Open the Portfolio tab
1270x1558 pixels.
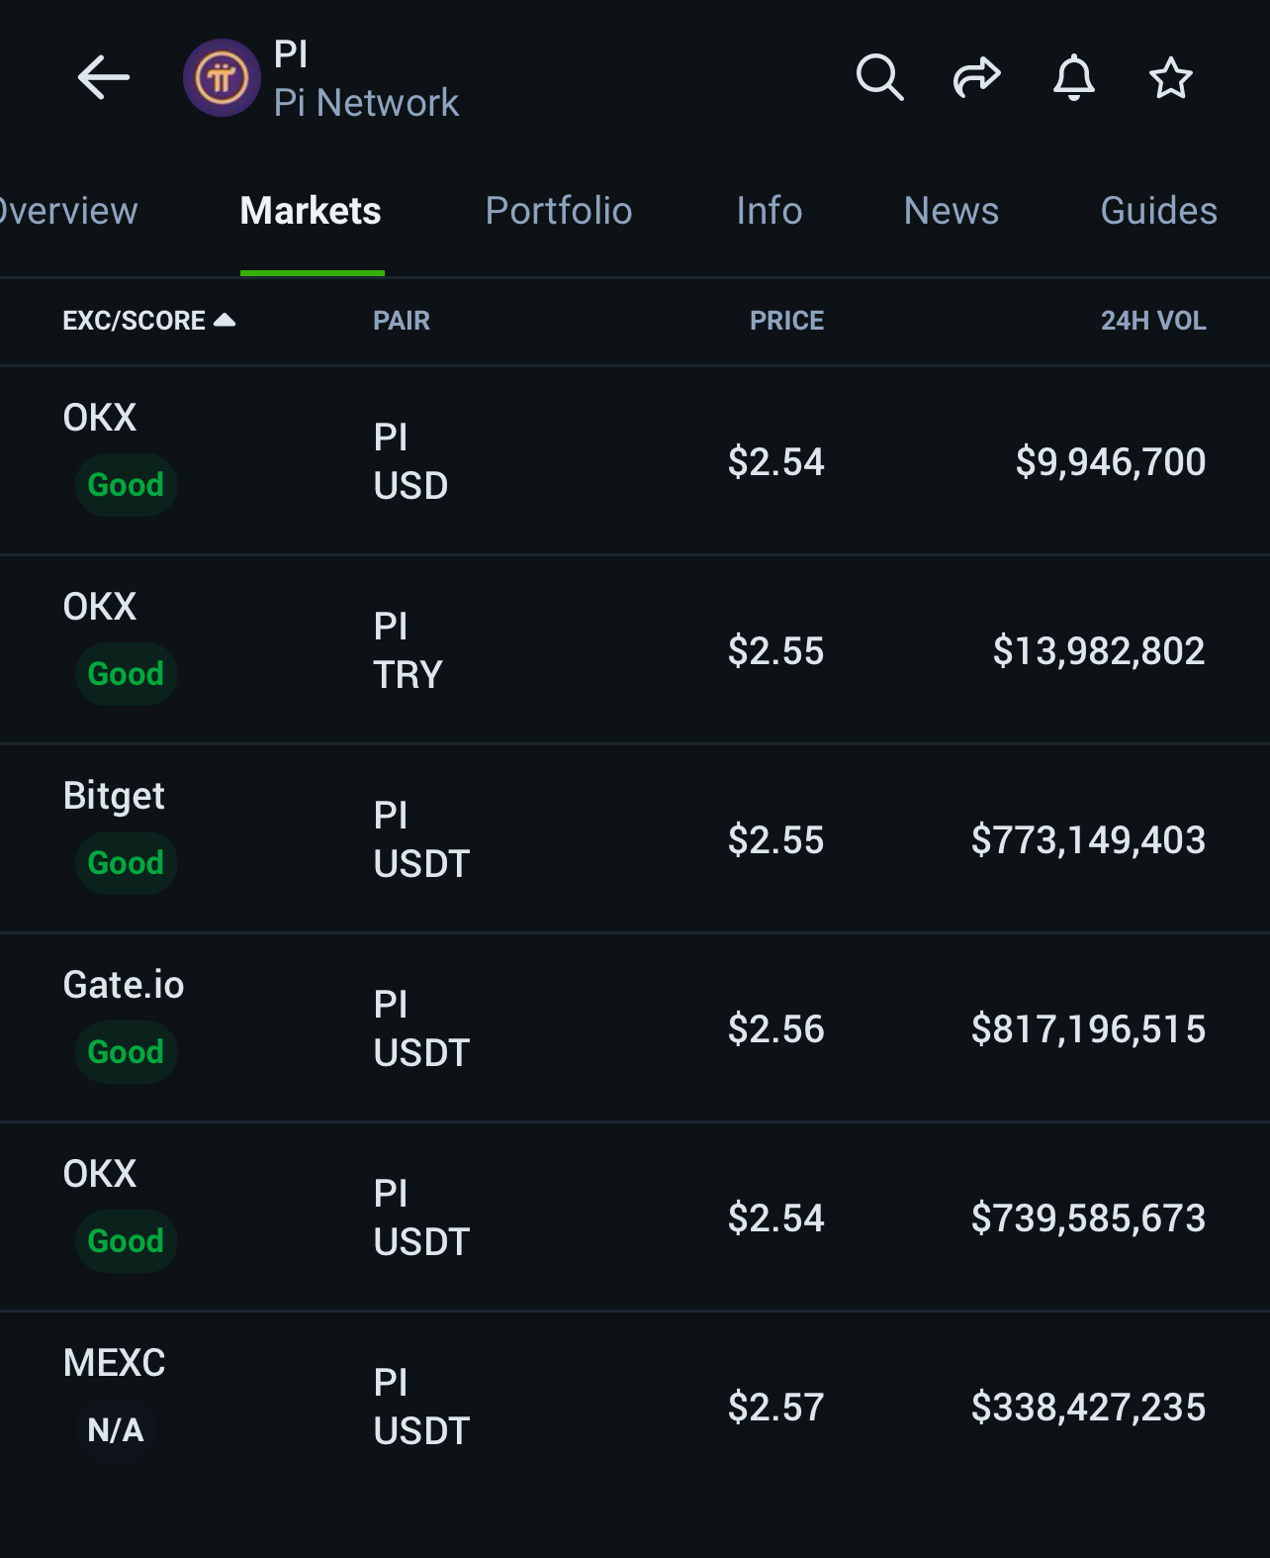tap(559, 211)
